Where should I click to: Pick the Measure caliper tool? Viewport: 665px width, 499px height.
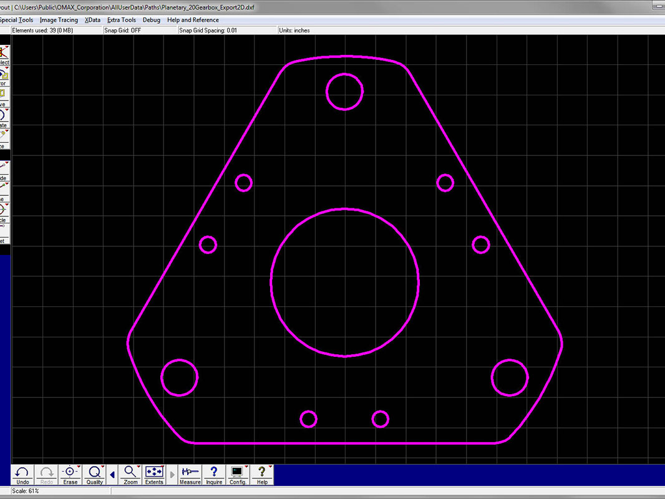190,475
